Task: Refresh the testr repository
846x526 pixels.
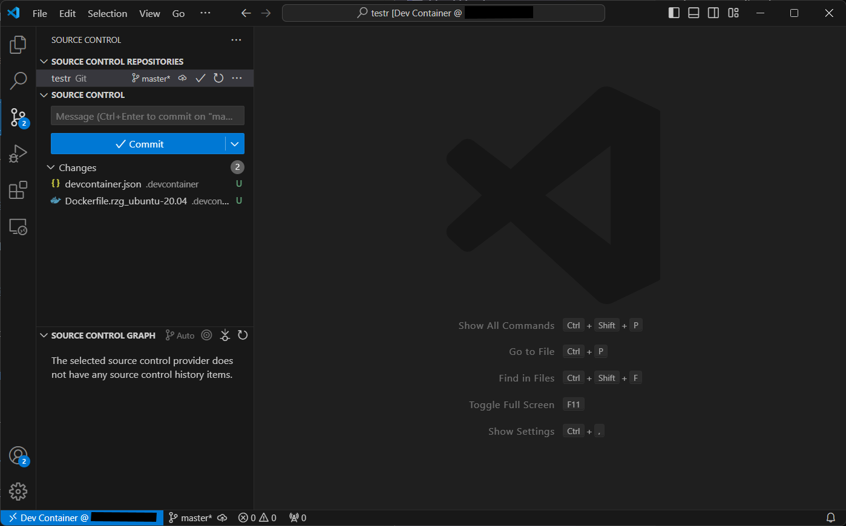Action: point(218,78)
